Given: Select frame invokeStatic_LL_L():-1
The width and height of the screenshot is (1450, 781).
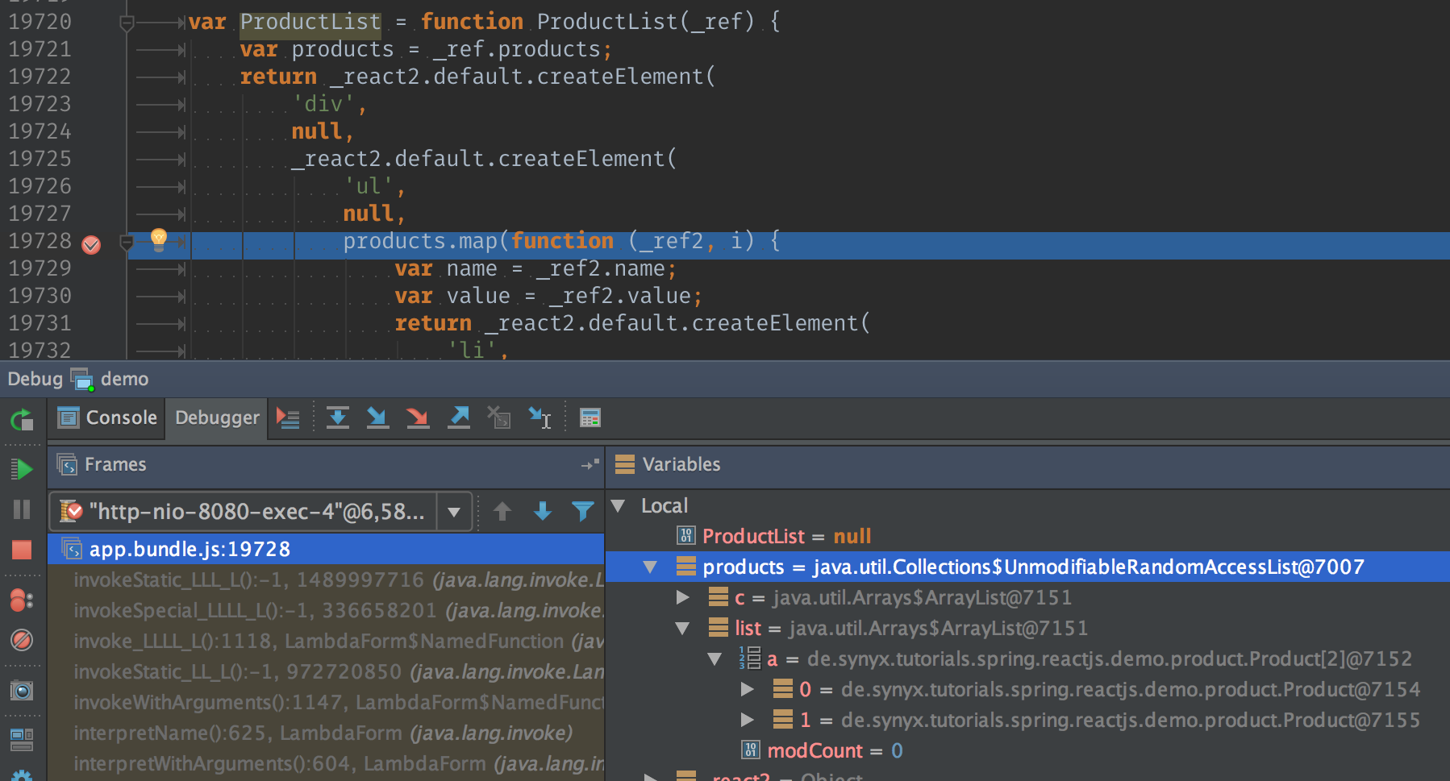Looking at the screenshot, I should [x=326, y=671].
